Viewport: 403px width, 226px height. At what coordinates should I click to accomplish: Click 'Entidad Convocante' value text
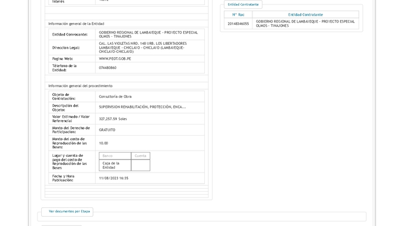click(148, 34)
